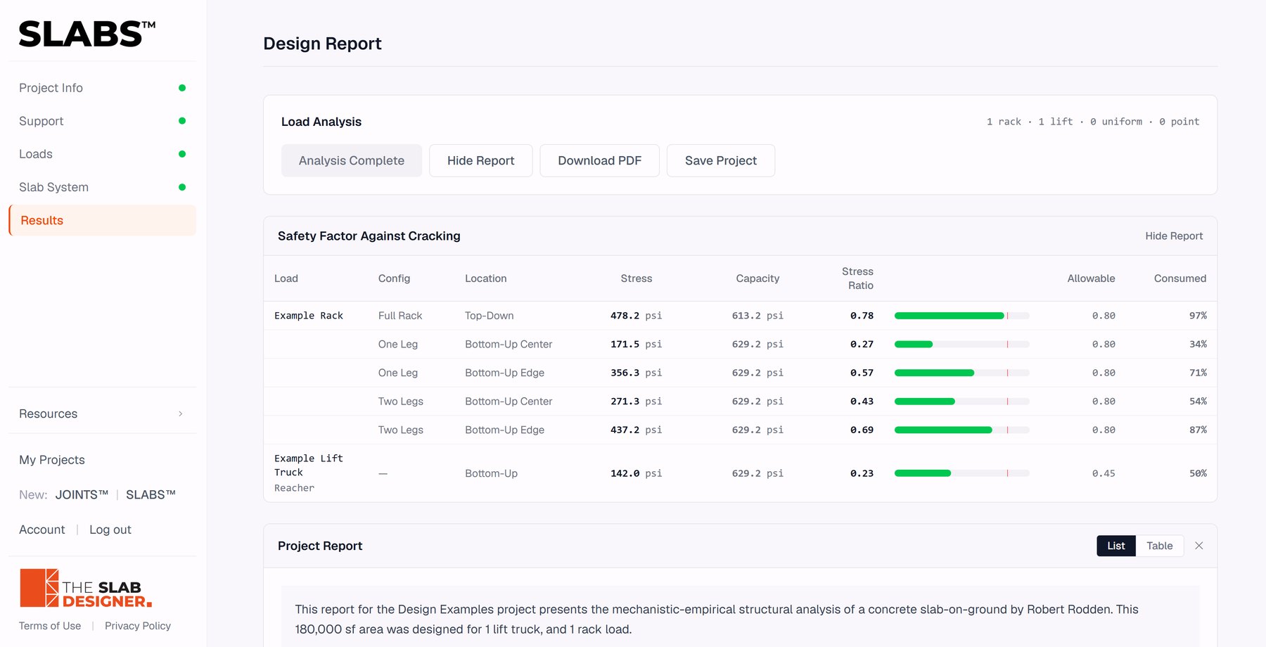Open the Resources menu item
The image size is (1266, 647).
pyautogui.click(x=103, y=414)
